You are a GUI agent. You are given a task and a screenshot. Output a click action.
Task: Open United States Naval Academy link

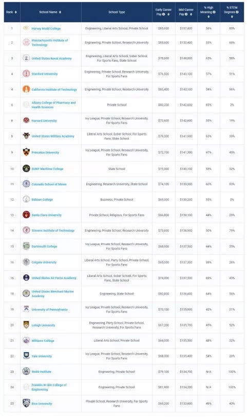(51, 59)
